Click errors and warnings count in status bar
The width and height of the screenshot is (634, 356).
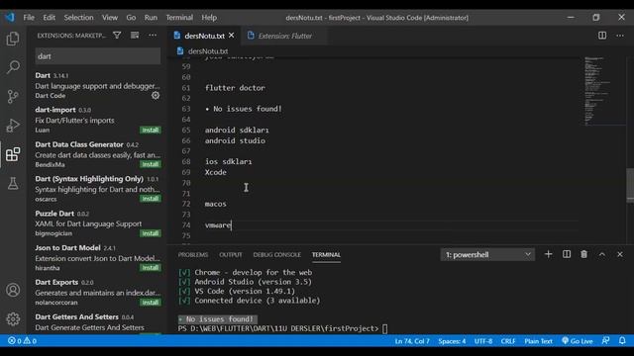pos(22,340)
